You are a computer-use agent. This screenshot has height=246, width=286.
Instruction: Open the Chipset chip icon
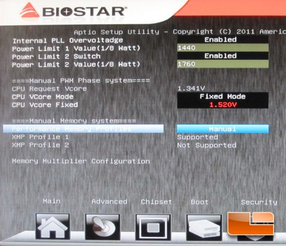coord(153,227)
